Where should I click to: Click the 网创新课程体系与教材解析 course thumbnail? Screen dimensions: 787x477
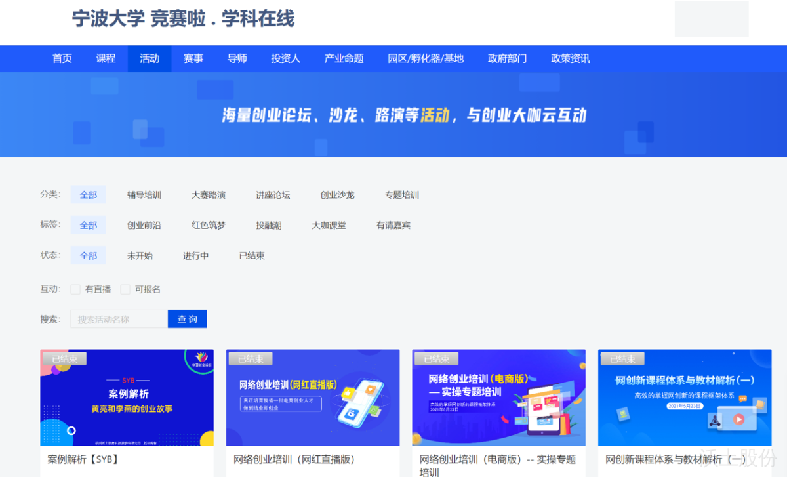coord(685,398)
